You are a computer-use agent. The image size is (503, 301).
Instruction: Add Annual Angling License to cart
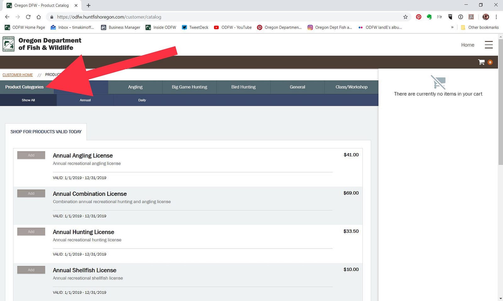click(31, 155)
